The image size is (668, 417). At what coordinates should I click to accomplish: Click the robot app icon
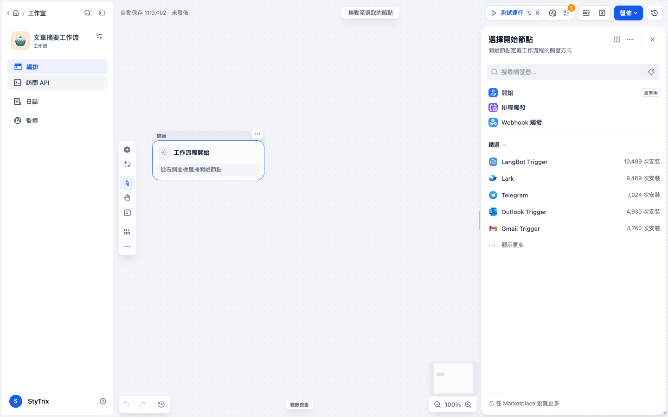pos(20,41)
